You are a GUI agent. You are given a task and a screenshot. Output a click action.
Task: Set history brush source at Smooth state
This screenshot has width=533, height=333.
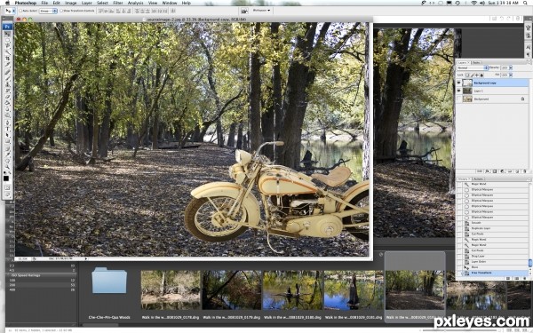pos(459,223)
